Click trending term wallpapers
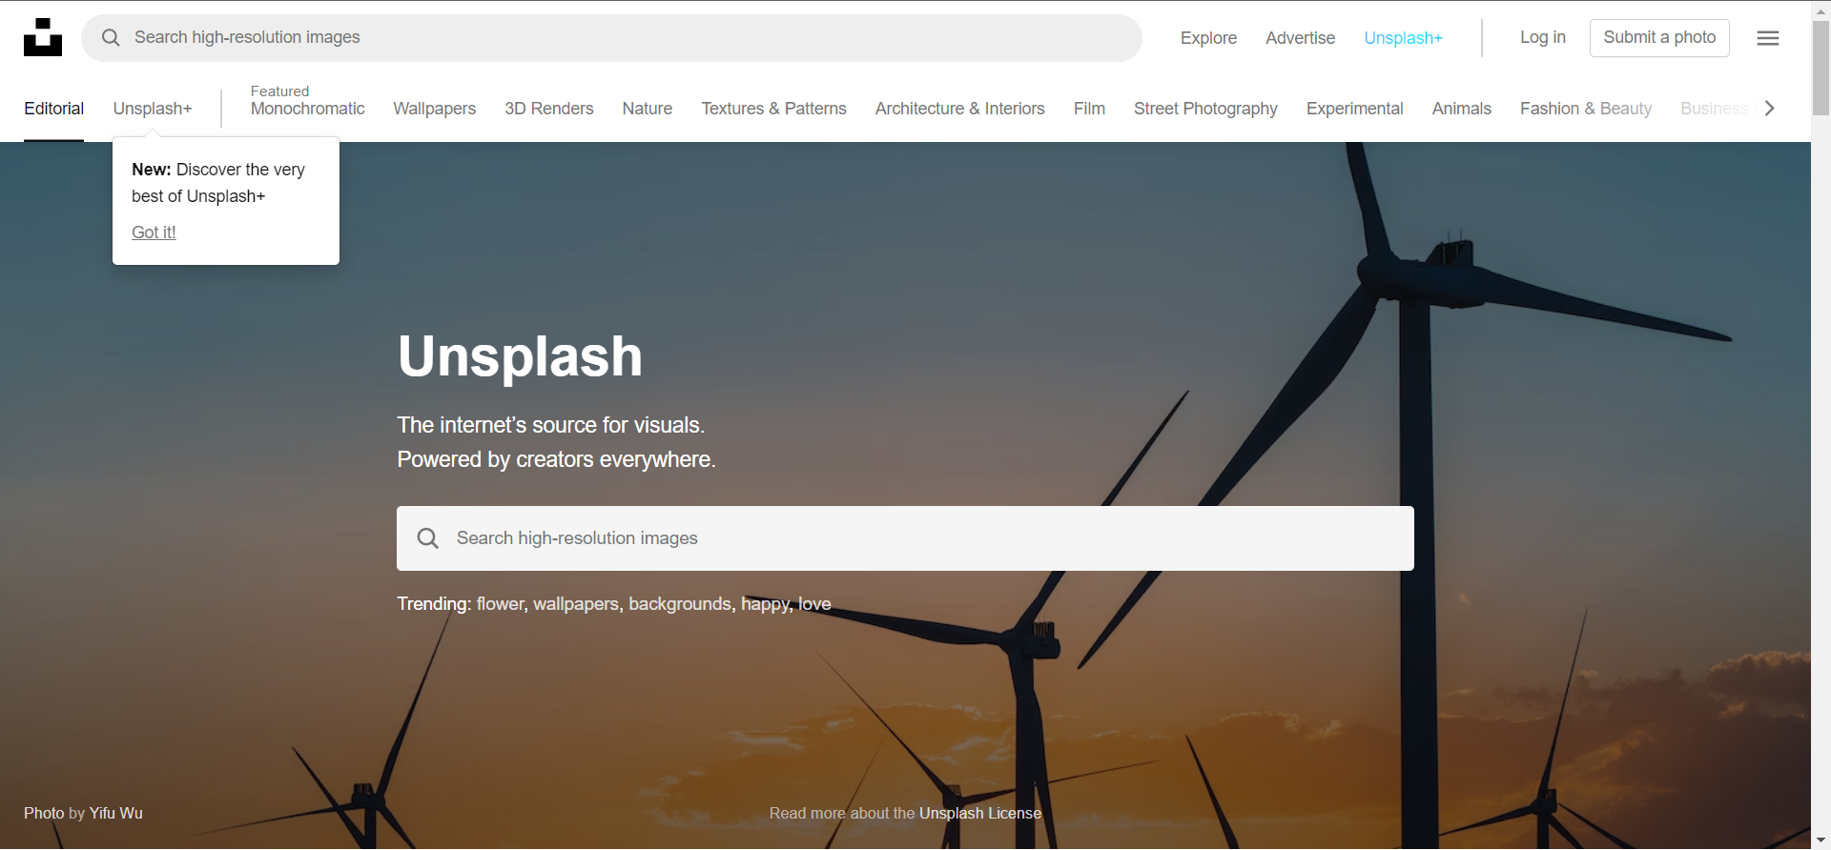Image resolution: width=1831 pixels, height=850 pixels. point(576,604)
